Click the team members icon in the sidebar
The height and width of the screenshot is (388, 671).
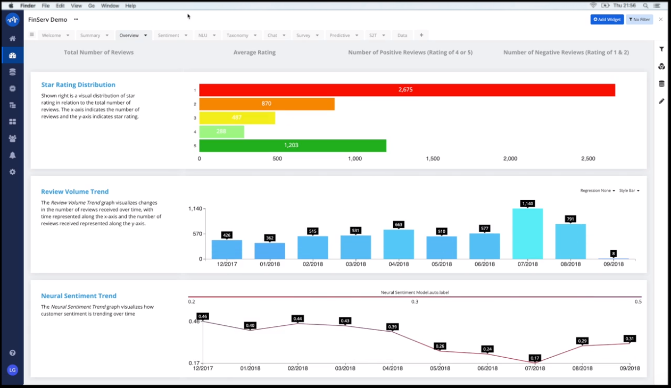[12, 138]
